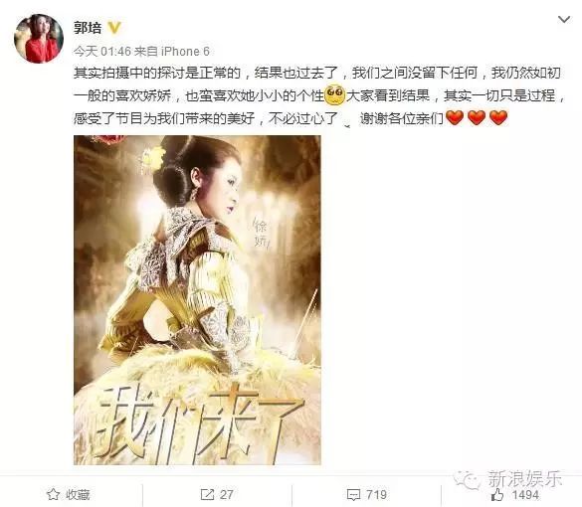Click the 新浪娱乐 watermark logo
This screenshot has height=507, width=582.
[x=507, y=479]
